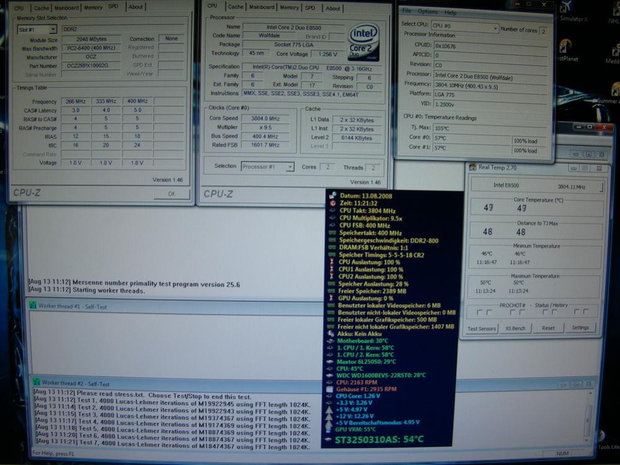Switch to the CPU tab in left CPU-Z window
The width and height of the screenshot is (620, 465).
pos(19,8)
